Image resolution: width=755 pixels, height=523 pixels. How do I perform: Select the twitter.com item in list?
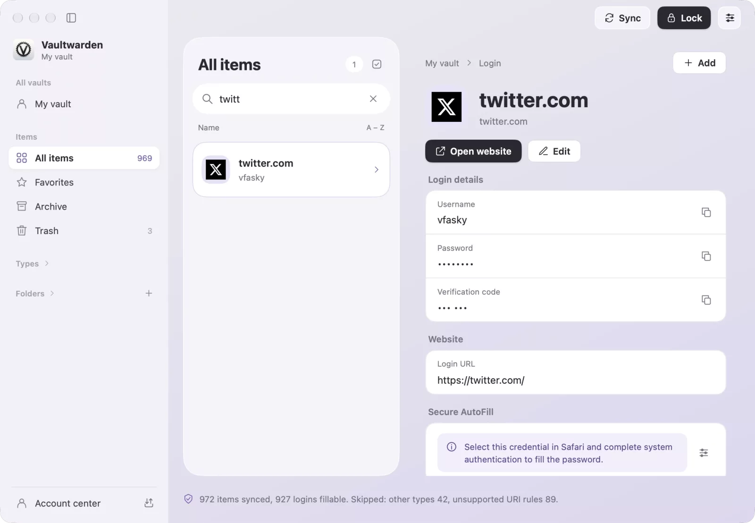point(291,169)
